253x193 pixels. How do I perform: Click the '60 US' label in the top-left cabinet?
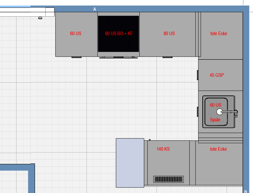[76, 34]
